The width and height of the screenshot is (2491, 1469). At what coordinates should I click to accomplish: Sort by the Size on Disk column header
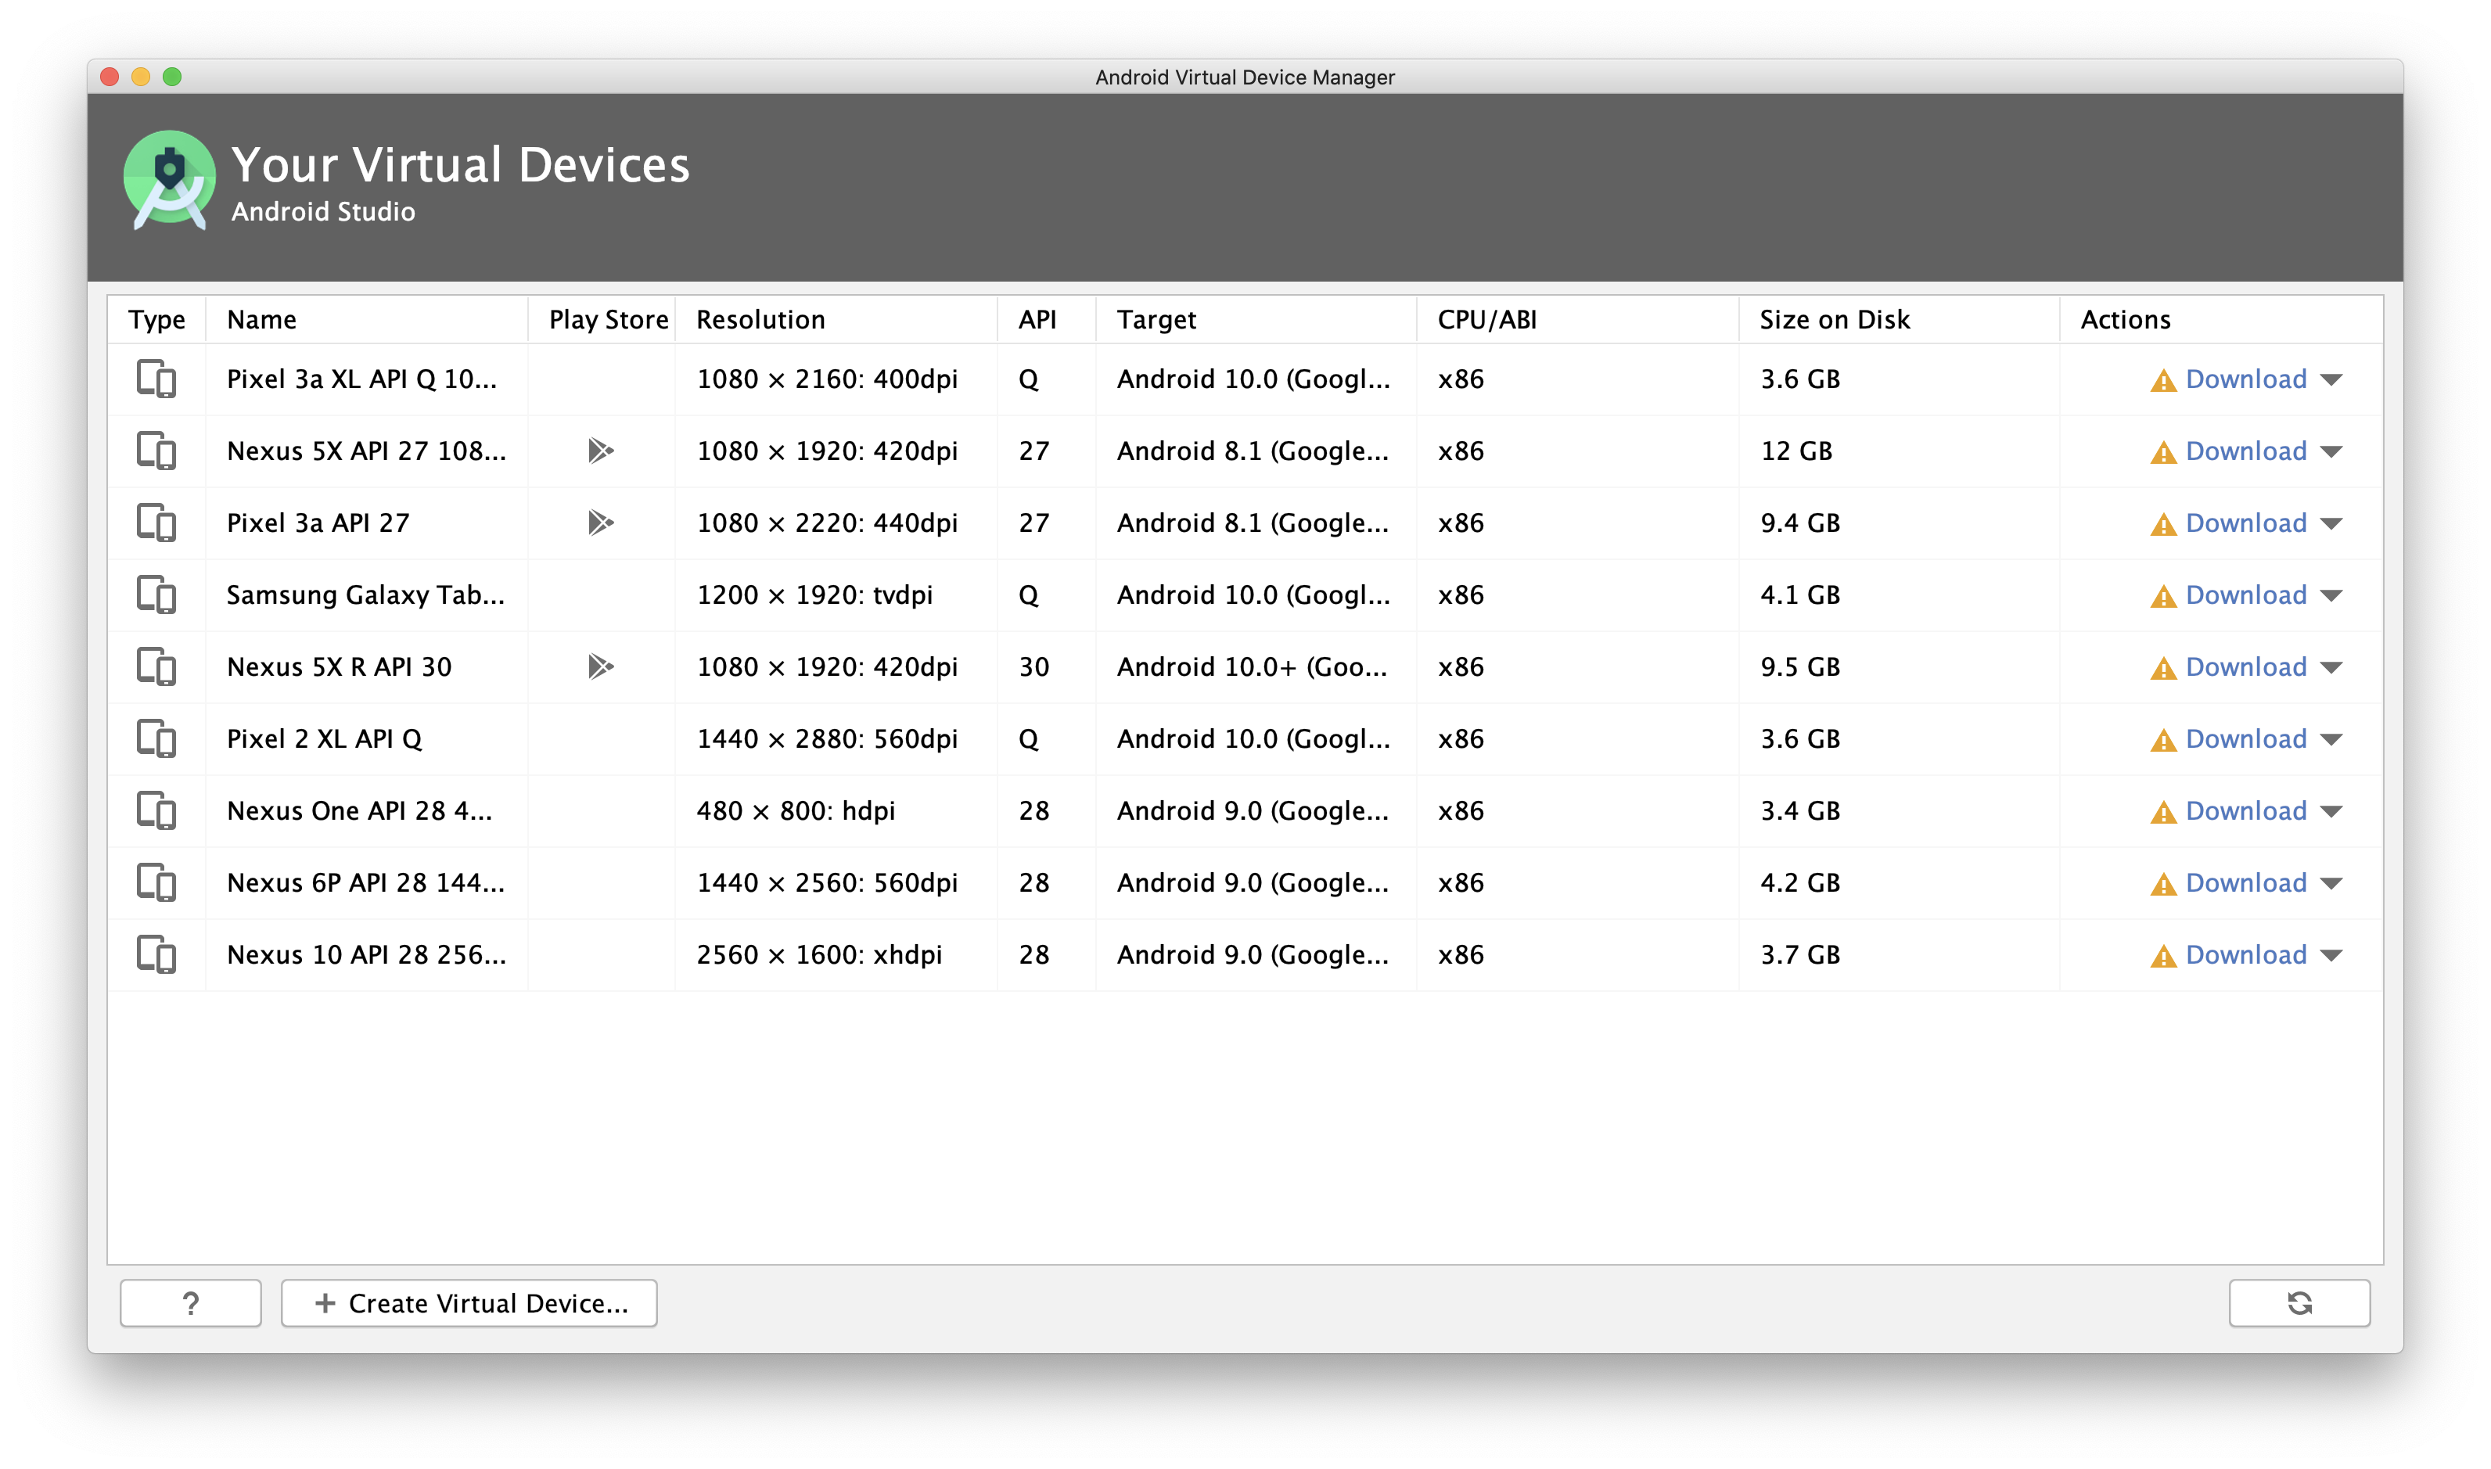tap(1834, 320)
